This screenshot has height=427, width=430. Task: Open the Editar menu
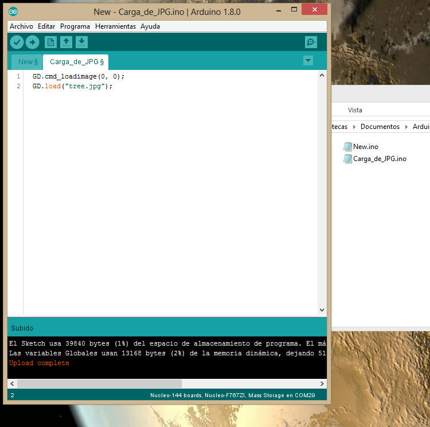point(46,26)
